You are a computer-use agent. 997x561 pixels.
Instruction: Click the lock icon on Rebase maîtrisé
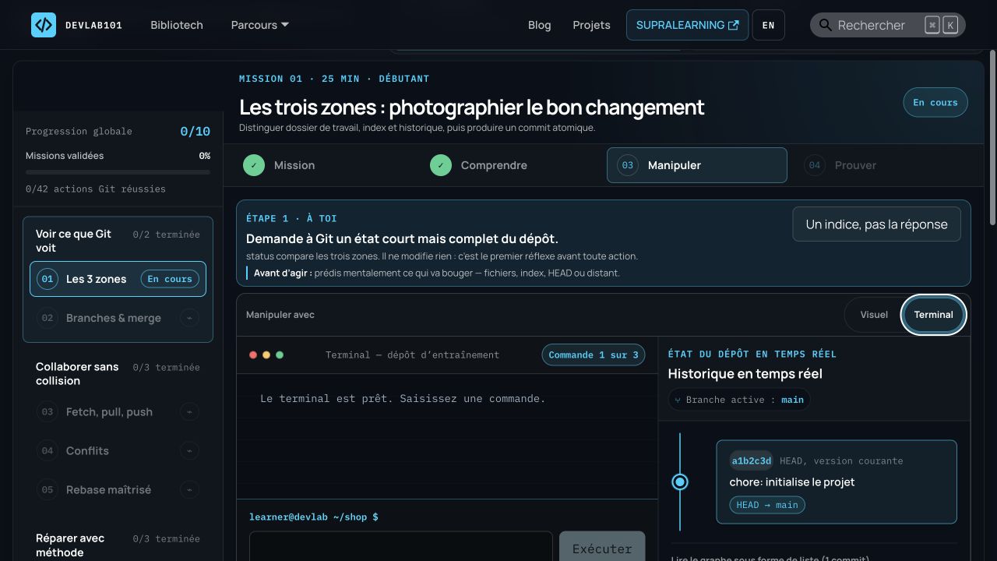(x=188, y=489)
